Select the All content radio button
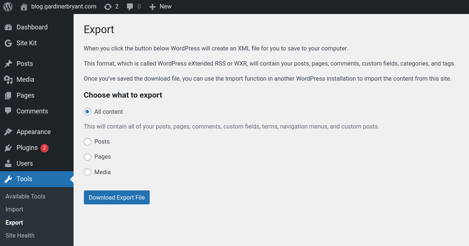The height and width of the screenshot is (246, 469). tap(88, 112)
